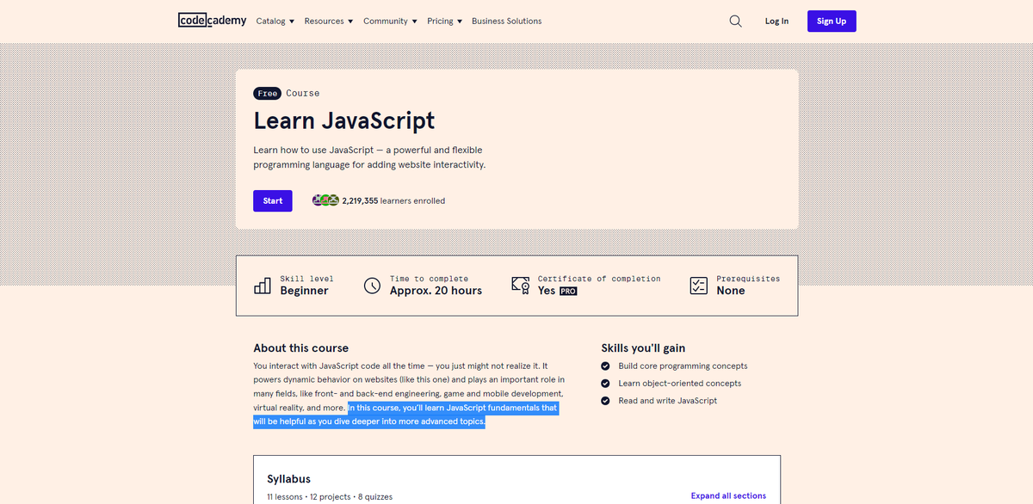The width and height of the screenshot is (1033, 504).
Task: Click the enrolled learner avatars
Action: pyautogui.click(x=325, y=200)
